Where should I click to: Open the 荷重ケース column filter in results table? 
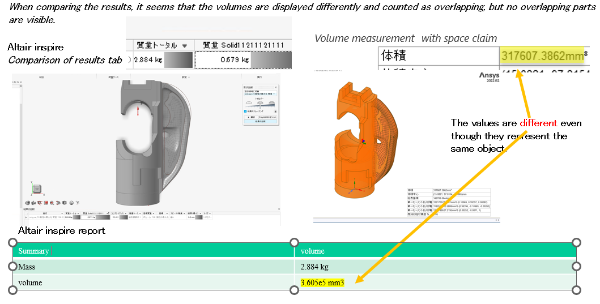tap(140, 213)
